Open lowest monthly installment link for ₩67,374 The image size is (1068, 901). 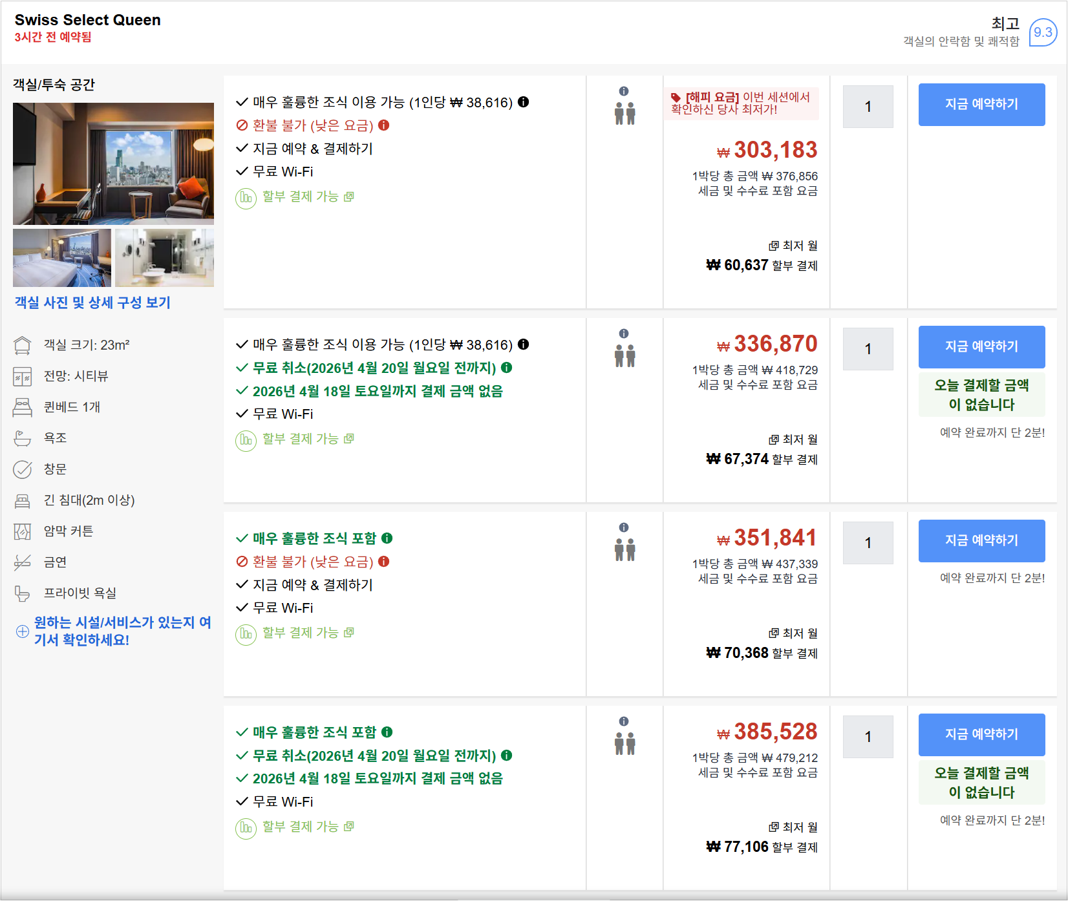point(793,440)
